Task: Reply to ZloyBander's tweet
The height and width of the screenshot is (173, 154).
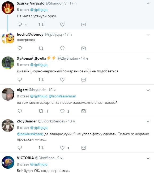Action: 20,148
